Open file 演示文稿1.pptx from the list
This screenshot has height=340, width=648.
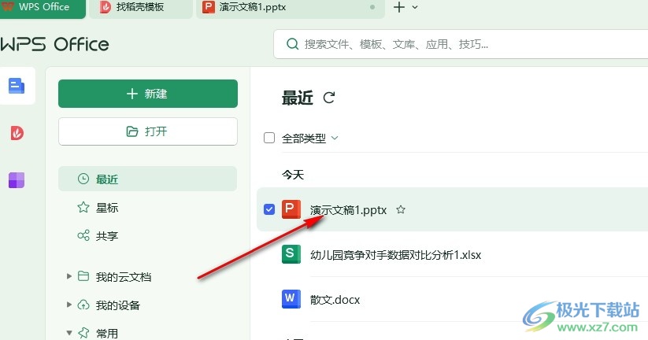coord(348,210)
